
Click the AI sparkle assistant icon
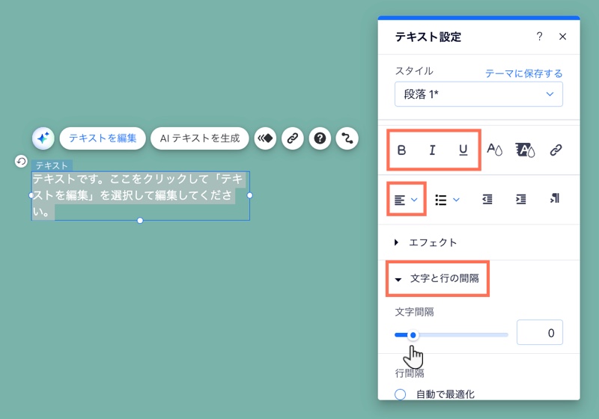pyautogui.click(x=43, y=138)
